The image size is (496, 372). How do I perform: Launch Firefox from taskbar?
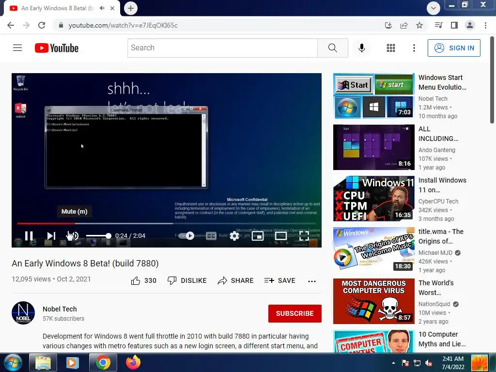[x=133, y=362]
